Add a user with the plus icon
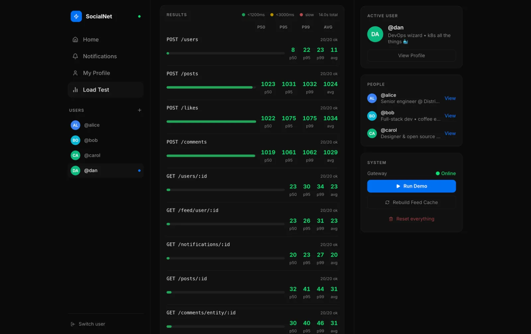Image resolution: width=531 pixels, height=334 pixels. coord(139,110)
